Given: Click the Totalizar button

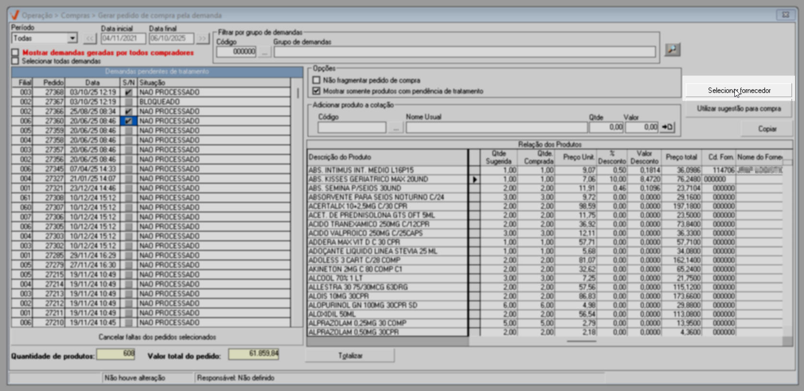Looking at the screenshot, I should 350,355.
